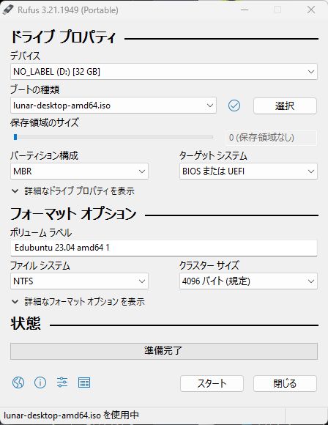
Task: Expand 詳細なフォーマット オプション を表示
Action: [x=78, y=301]
